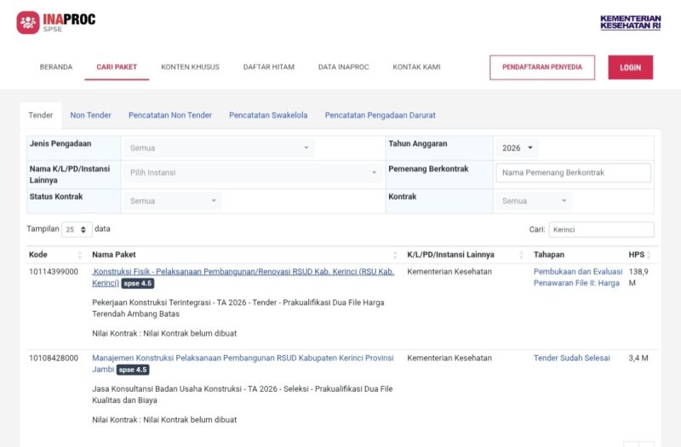Open Manajemen Konstruksi RSUD Kabupaten Kerinci package

243,364
